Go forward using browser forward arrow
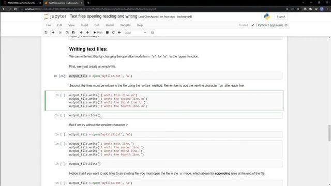Image resolution: width=331 pixels, height=186 pixels. tap(9, 9)
